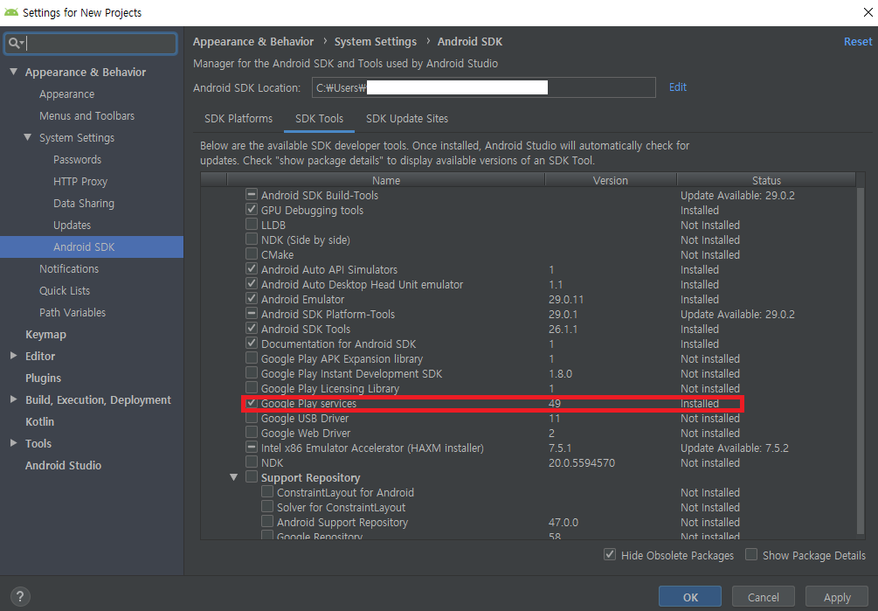Collapse Appearance & Behavior tree node
Viewport: 878px width, 611px height.
point(13,72)
